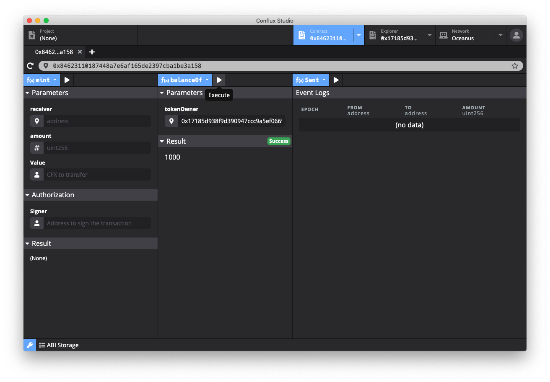Expand the Network dropdown arrow
This screenshot has height=382, width=550.
tap(501, 35)
